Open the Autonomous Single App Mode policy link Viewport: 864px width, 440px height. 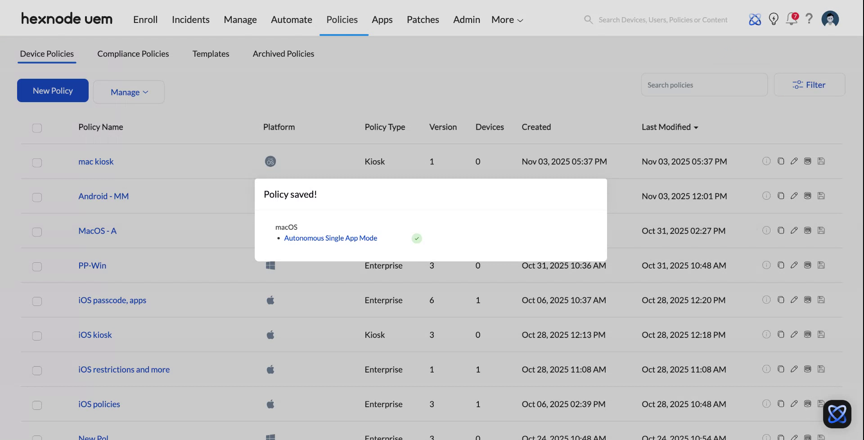pos(330,238)
